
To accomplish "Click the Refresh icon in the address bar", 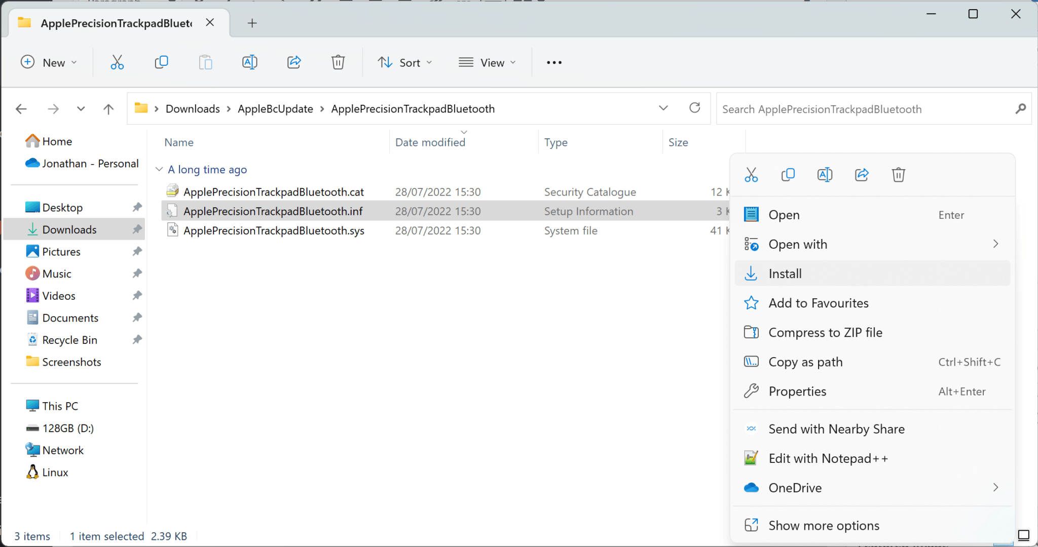I will point(695,108).
